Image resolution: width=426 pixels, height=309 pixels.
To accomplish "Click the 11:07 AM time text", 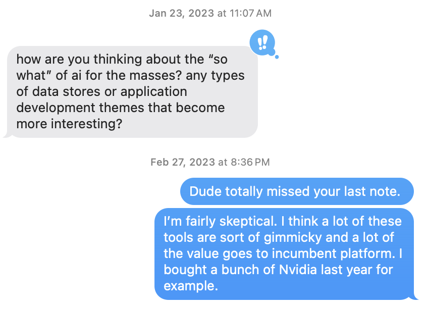I will click(x=249, y=14).
